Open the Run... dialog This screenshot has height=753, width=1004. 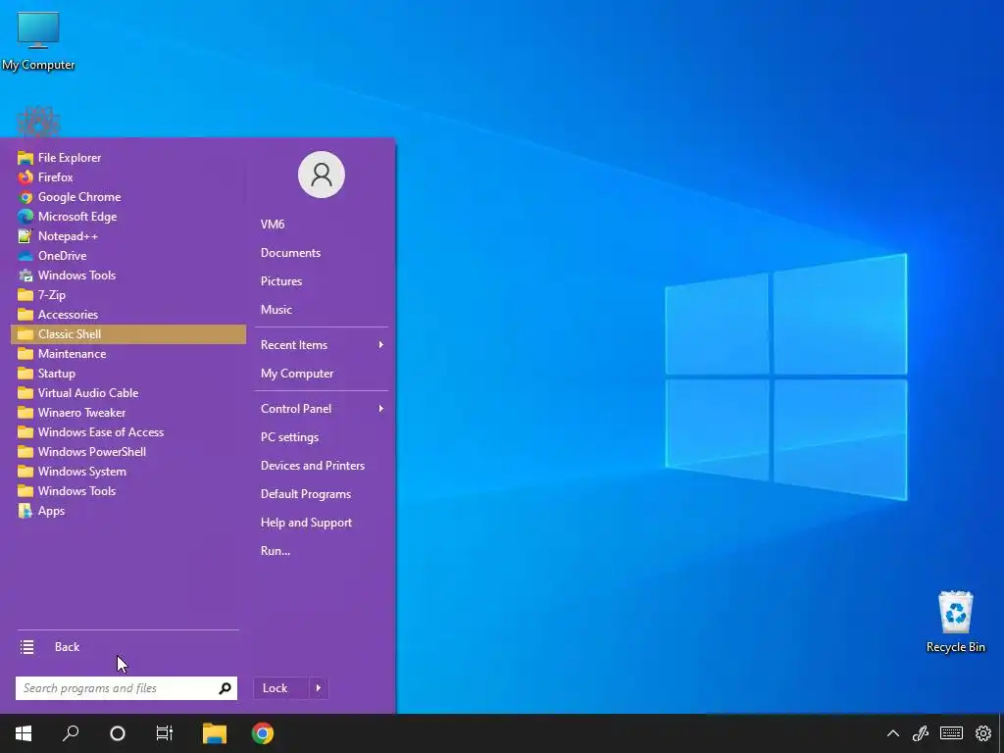click(321, 551)
